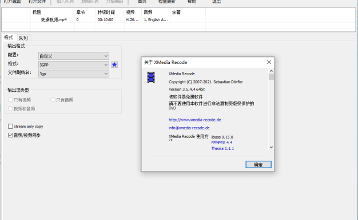Select the 视频和音频 radio button
358x220 pixels.
click(x=10, y=108)
